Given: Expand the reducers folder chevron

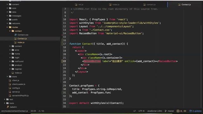Looking at the screenshot, I should point(7,23).
